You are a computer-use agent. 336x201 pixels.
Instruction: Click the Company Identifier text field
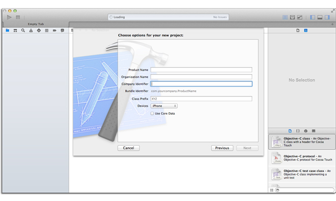click(x=201, y=84)
